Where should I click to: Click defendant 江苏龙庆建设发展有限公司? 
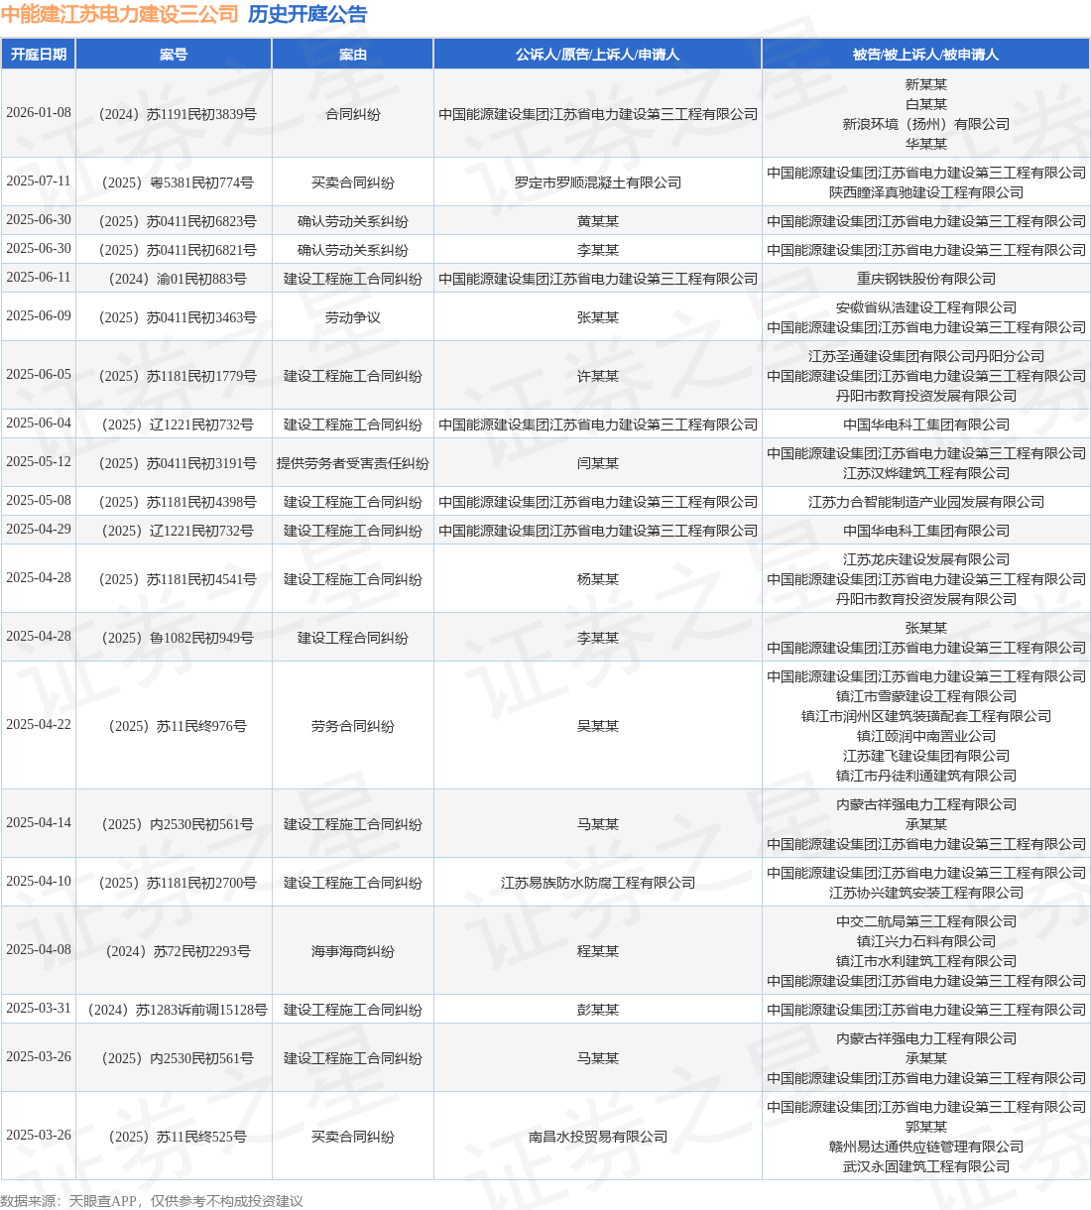tap(926, 559)
